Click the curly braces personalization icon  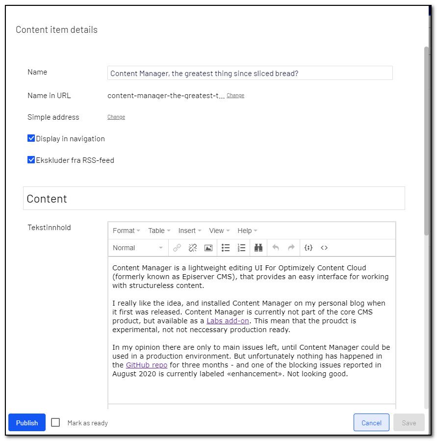point(308,248)
